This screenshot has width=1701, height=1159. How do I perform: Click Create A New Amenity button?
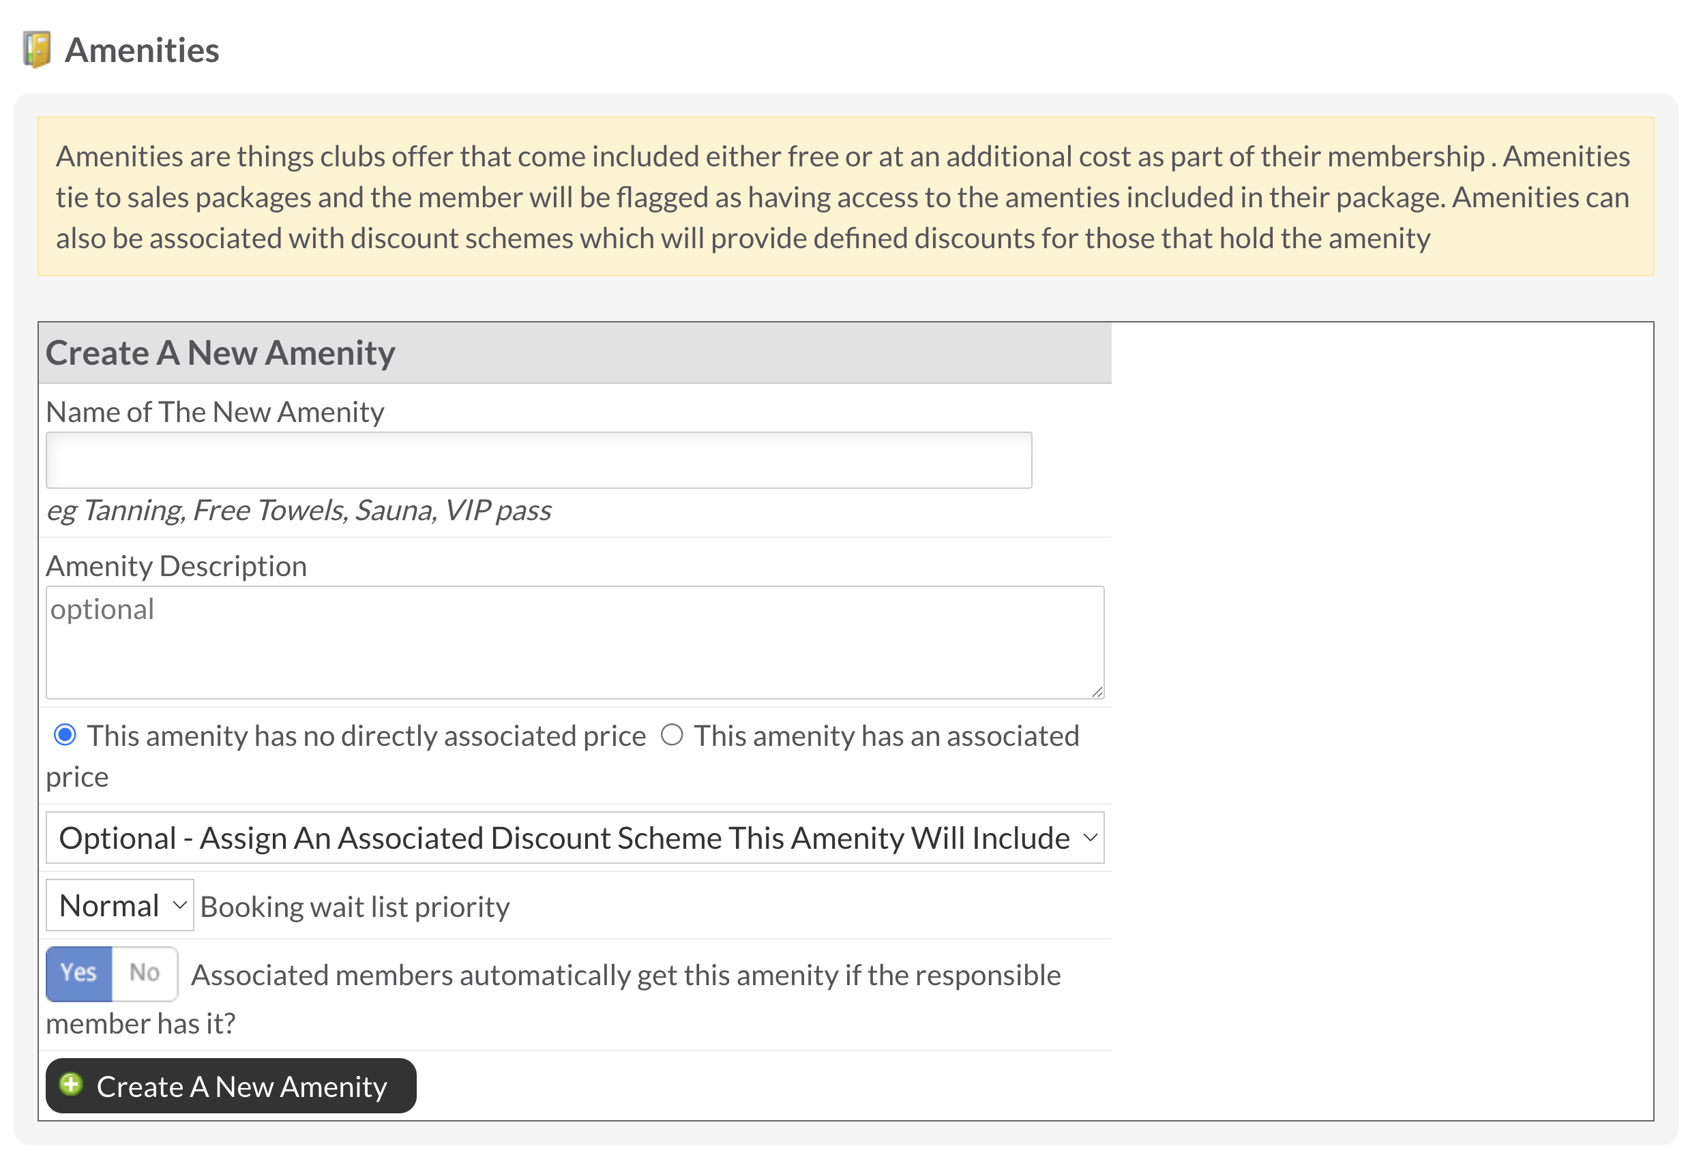231,1086
